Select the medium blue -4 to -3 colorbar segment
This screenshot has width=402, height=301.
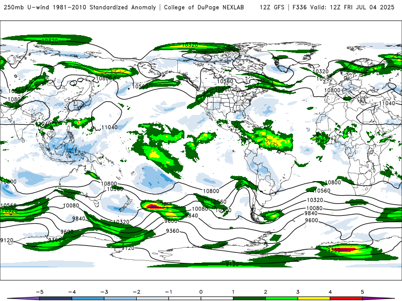[88, 298]
